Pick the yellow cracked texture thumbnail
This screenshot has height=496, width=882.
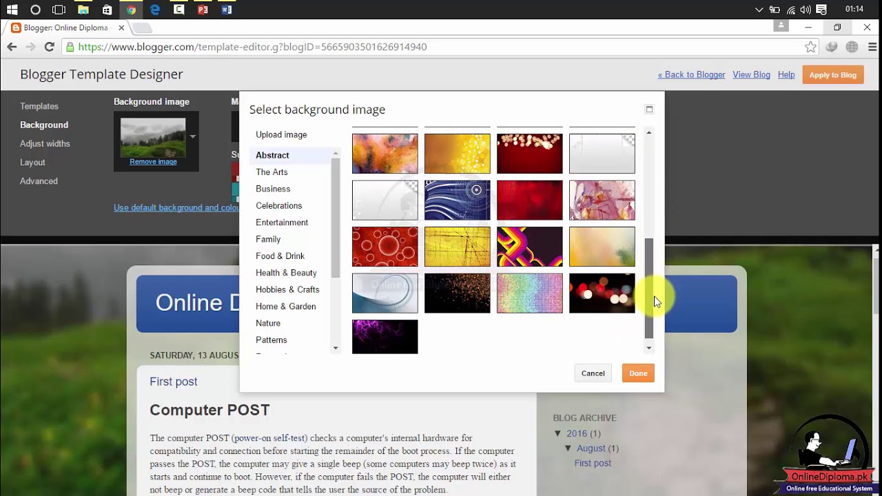click(458, 247)
